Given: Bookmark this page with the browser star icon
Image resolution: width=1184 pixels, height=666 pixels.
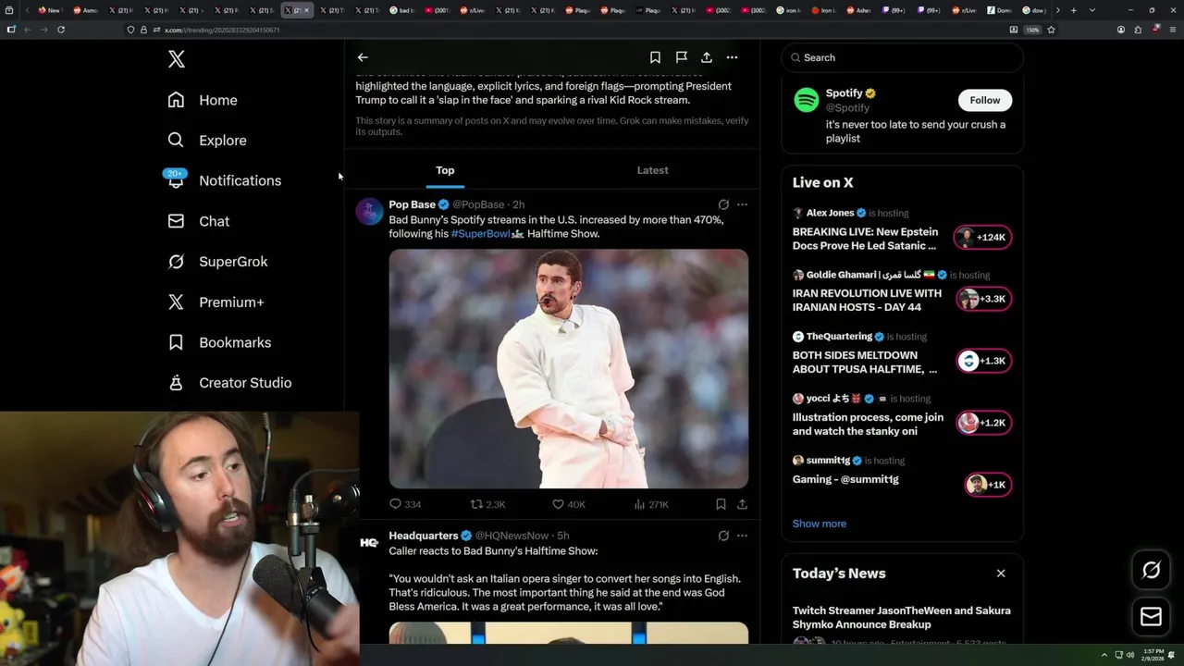Looking at the screenshot, I should pos(1051,30).
